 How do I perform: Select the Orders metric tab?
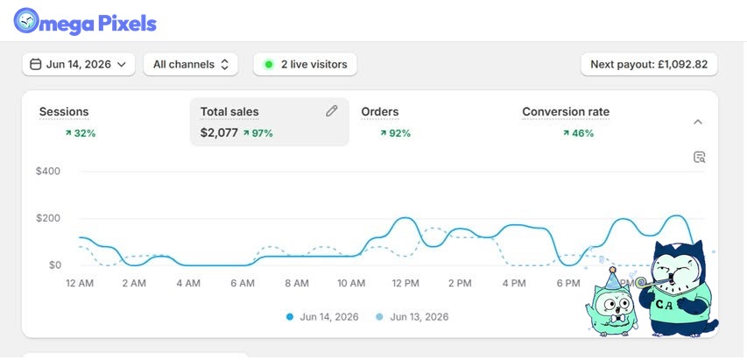click(x=431, y=122)
